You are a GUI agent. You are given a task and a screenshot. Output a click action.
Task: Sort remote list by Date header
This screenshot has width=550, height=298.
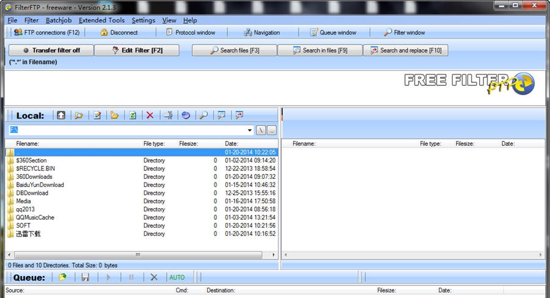(x=508, y=144)
